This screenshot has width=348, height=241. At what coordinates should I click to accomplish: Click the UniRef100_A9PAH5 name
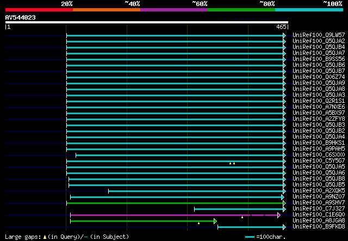point(319,149)
